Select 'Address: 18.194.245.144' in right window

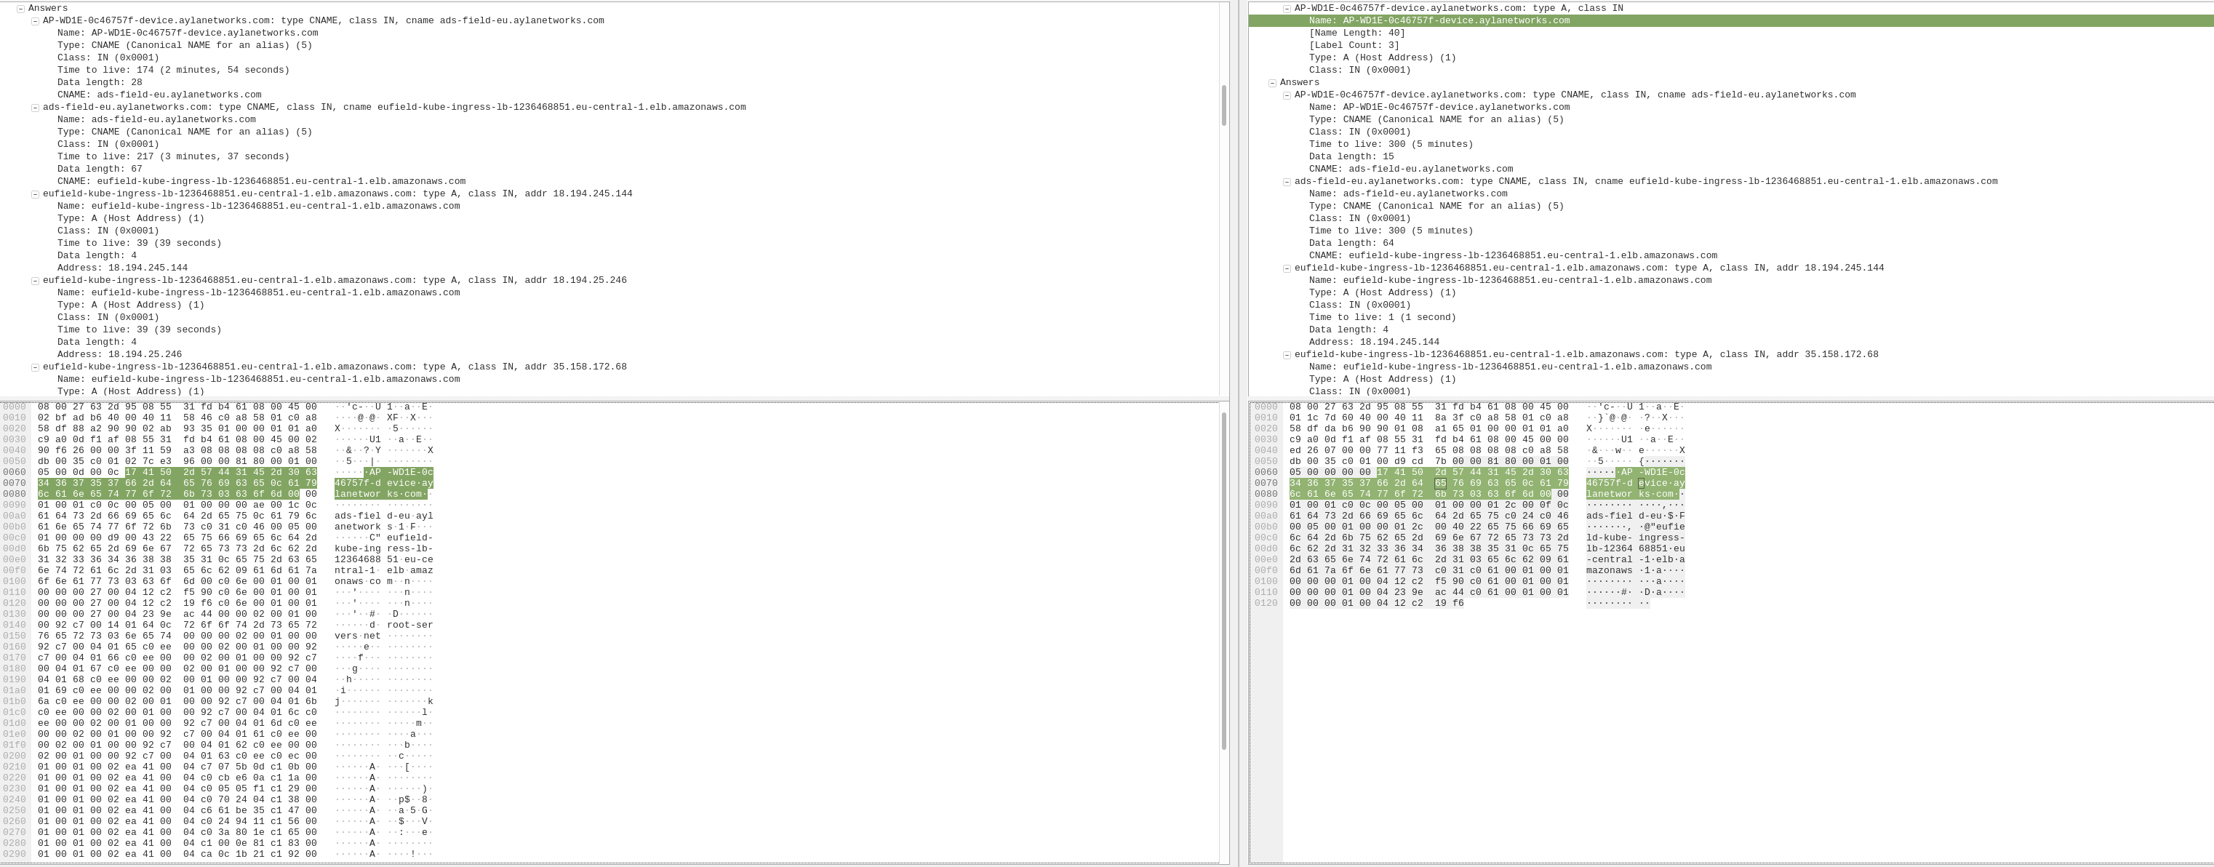pos(1373,342)
